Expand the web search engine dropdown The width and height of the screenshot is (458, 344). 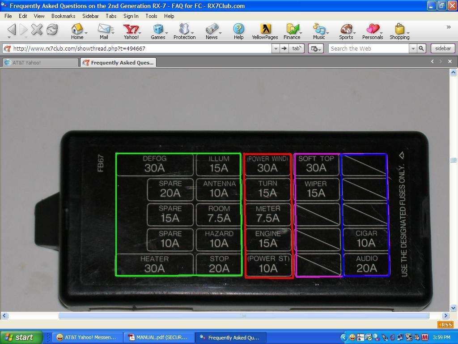coord(413,48)
